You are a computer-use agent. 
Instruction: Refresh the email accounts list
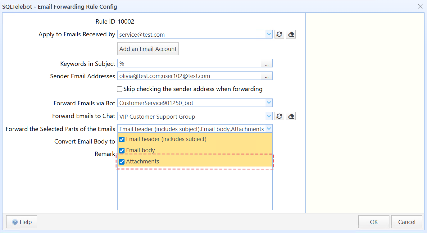(279, 34)
